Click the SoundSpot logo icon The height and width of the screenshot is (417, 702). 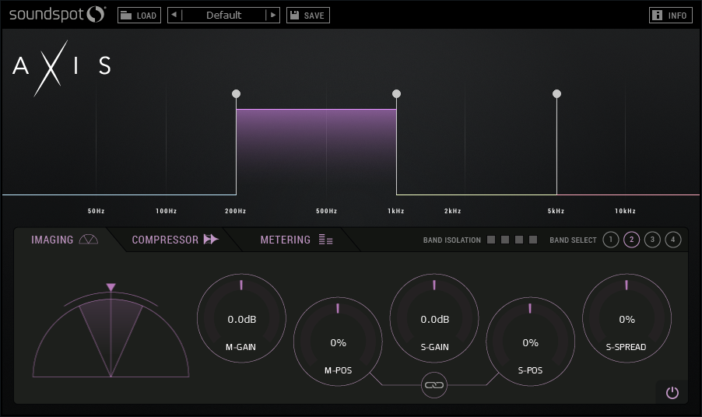point(95,14)
